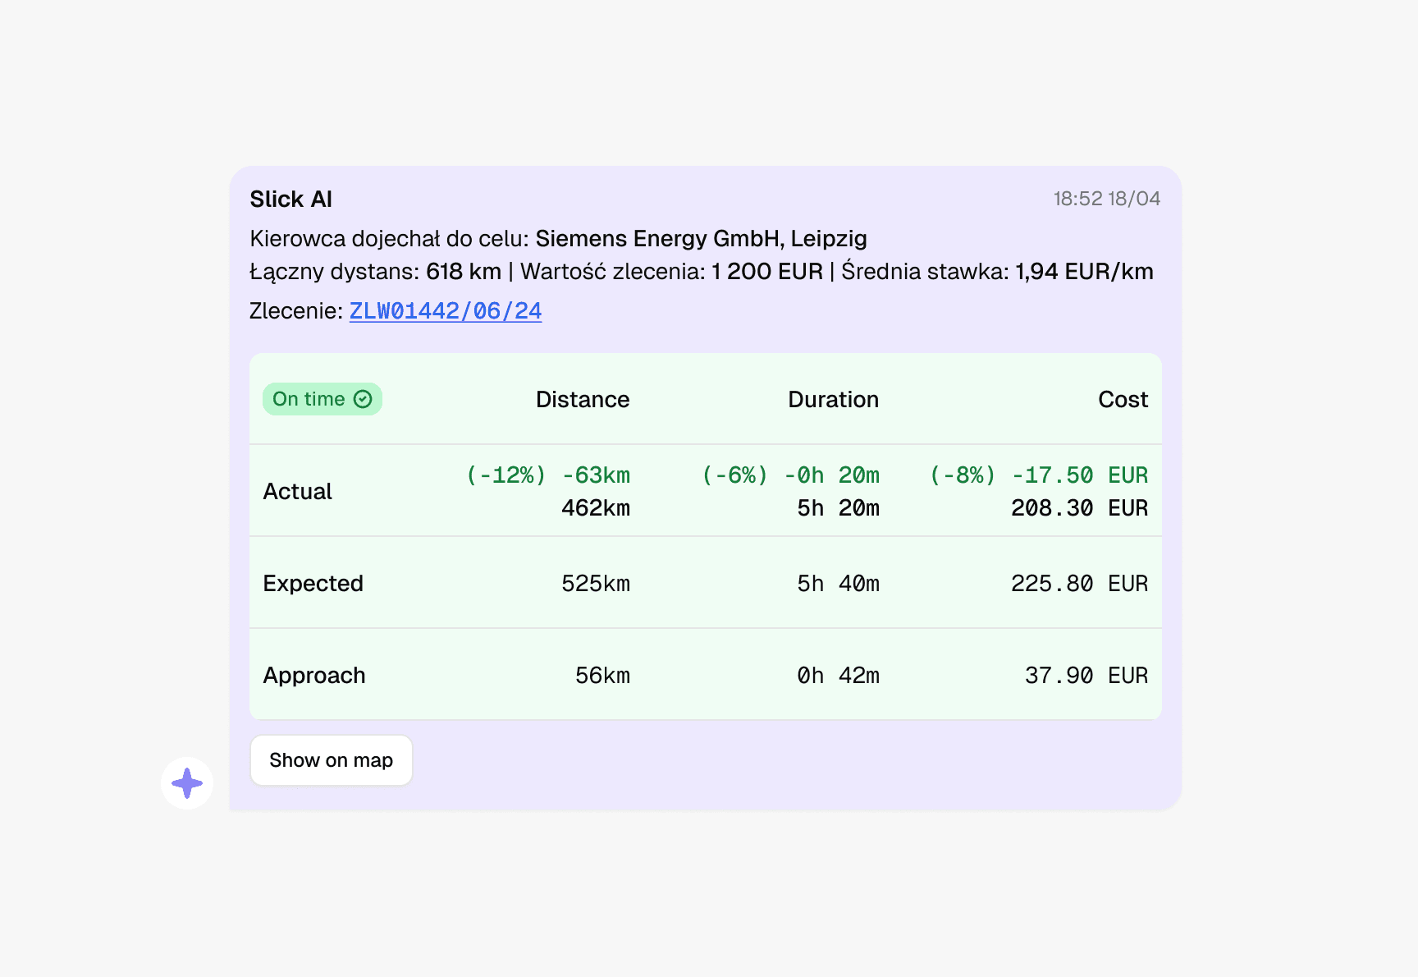
Task: Click the actual duration 5h 20m value
Action: (x=837, y=508)
